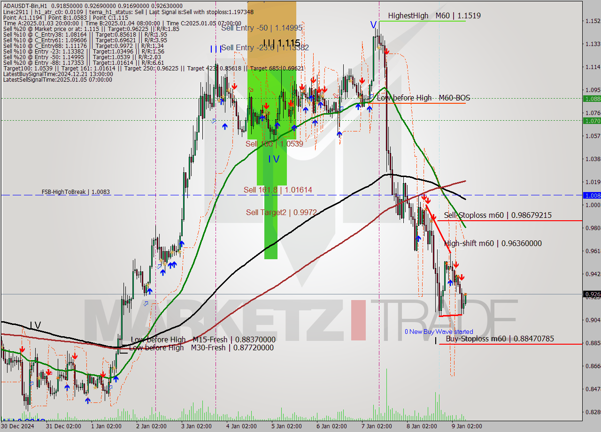Image resolution: width=601 pixels, height=432 pixels.
Task: Click the green 1.070 price tag on axis
Action: pyautogui.click(x=592, y=121)
